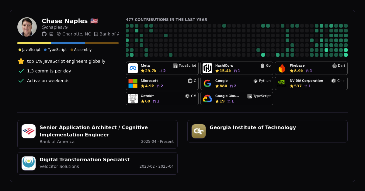Toggle the Assembly legend dot

(72, 49)
